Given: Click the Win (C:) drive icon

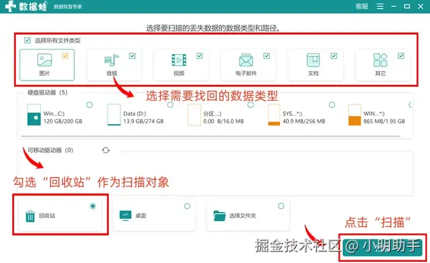Looking at the screenshot, I should (x=34, y=115).
